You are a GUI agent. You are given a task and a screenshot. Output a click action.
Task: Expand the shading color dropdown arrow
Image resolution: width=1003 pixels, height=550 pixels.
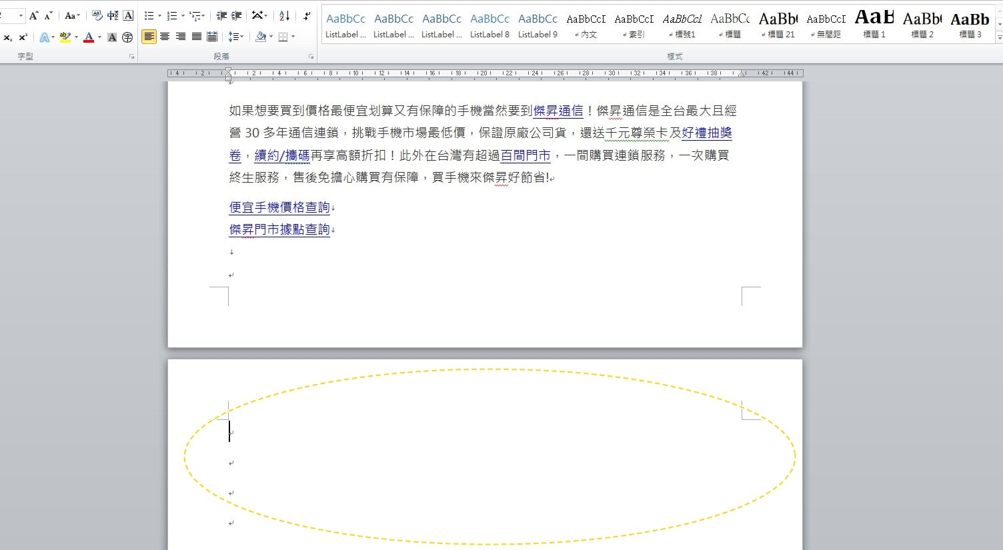click(271, 37)
